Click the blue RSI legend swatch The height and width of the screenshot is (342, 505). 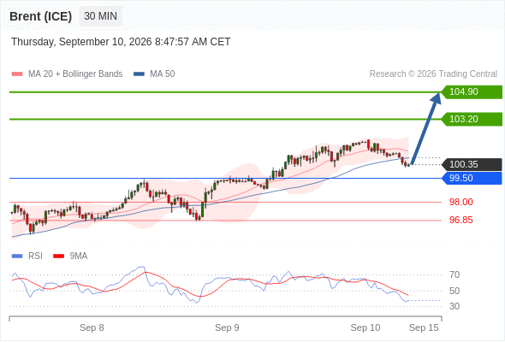click(x=17, y=256)
